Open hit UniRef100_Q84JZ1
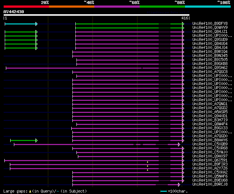 pyautogui.click(x=210, y=31)
